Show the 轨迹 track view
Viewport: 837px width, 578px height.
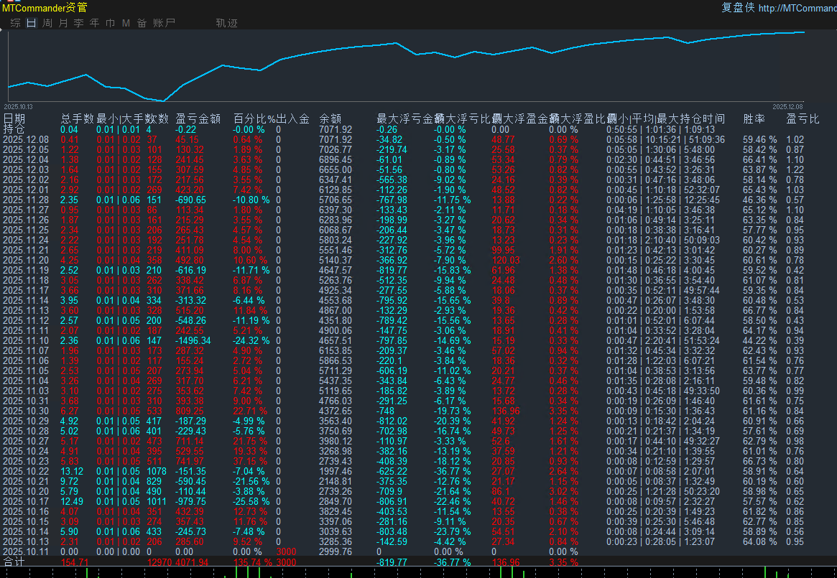click(226, 23)
